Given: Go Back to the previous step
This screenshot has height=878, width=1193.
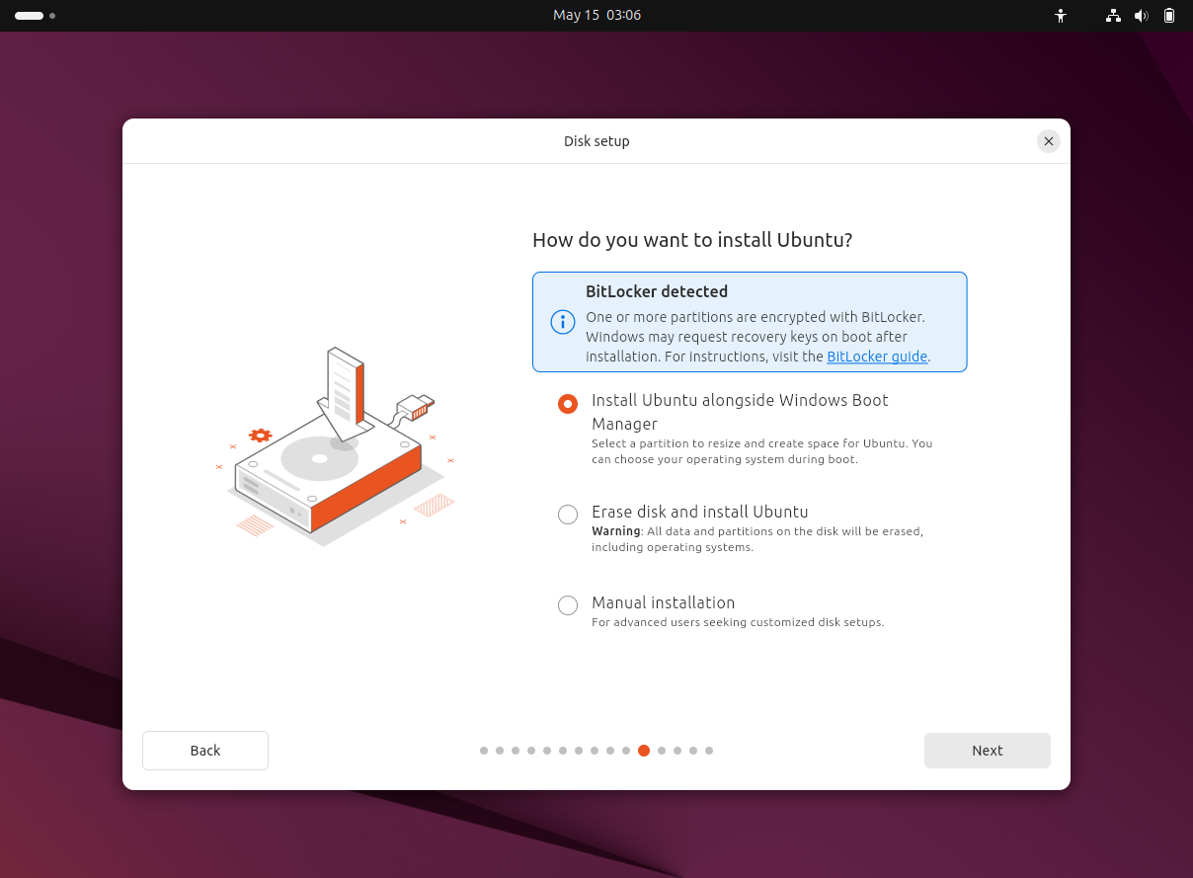Looking at the screenshot, I should pyautogui.click(x=205, y=751).
